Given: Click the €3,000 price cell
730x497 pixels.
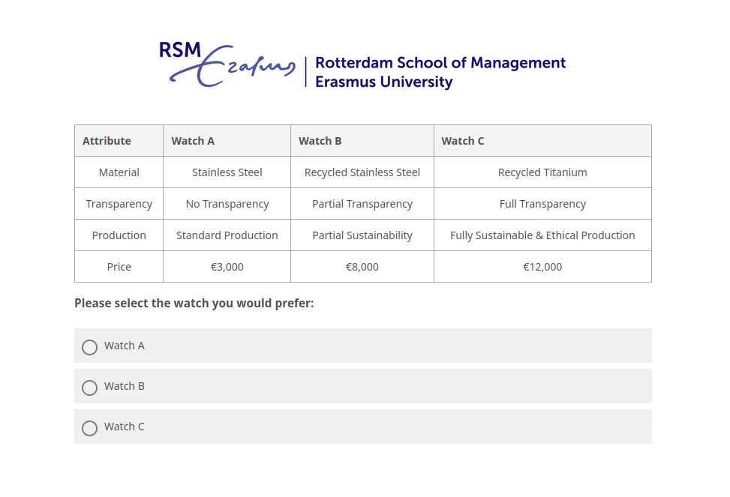Looking at the screenshot, I should pyautogui.click(x=227, y=267).
